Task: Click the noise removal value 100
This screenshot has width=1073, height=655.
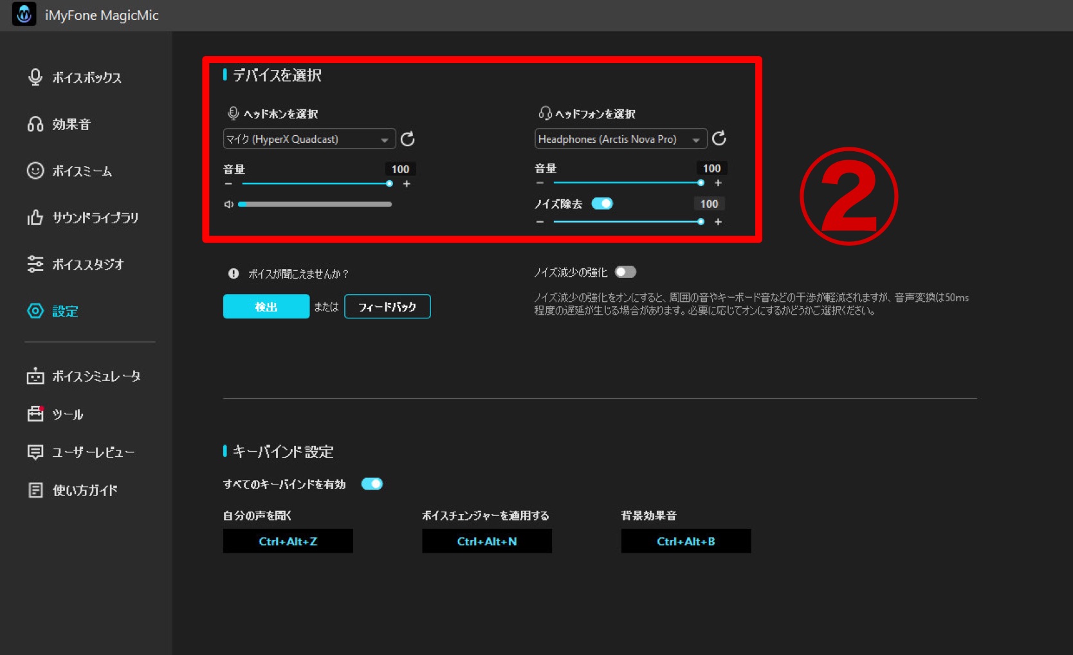Action: (709, 203)
